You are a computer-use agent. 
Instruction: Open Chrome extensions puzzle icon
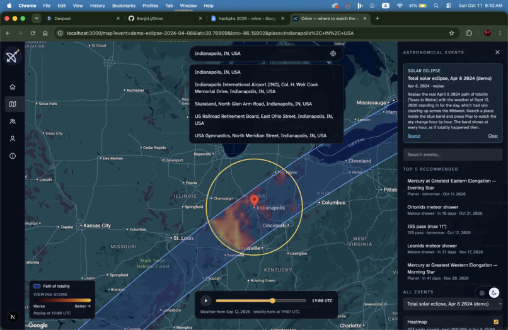469,33
